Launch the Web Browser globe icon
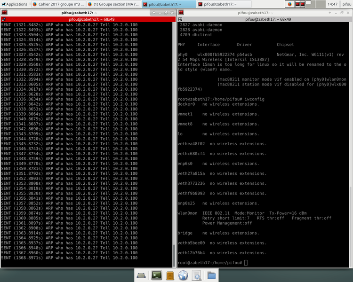This screenshot has width=353, height=282. (x=184, y=275)
